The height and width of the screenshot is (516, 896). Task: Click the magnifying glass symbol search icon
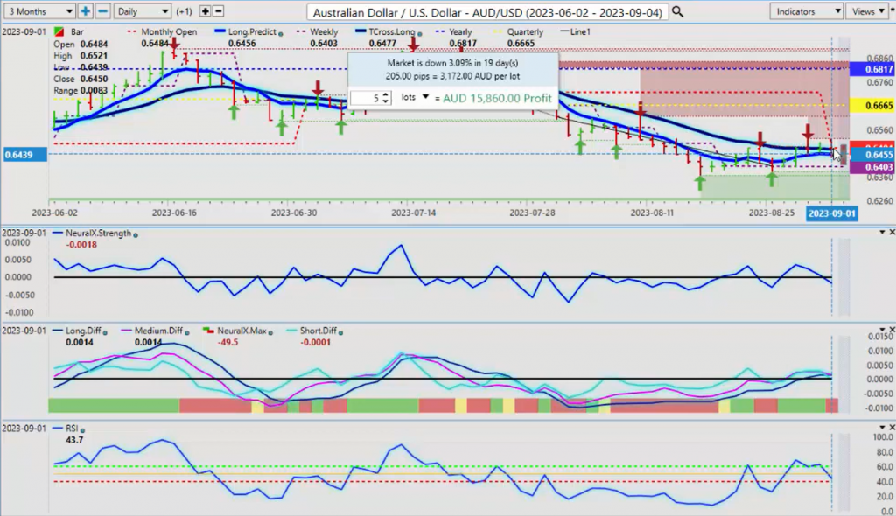point(678,11)
